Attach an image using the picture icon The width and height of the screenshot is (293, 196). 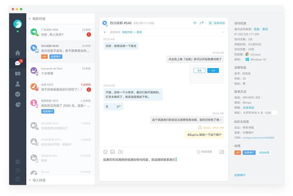(113, 152)
